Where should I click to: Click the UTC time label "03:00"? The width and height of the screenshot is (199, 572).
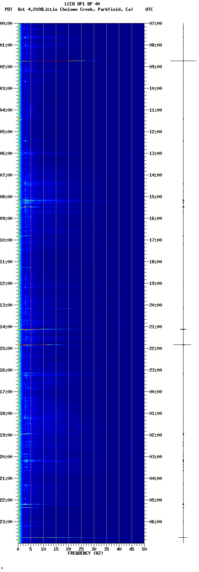coord(156,457)
